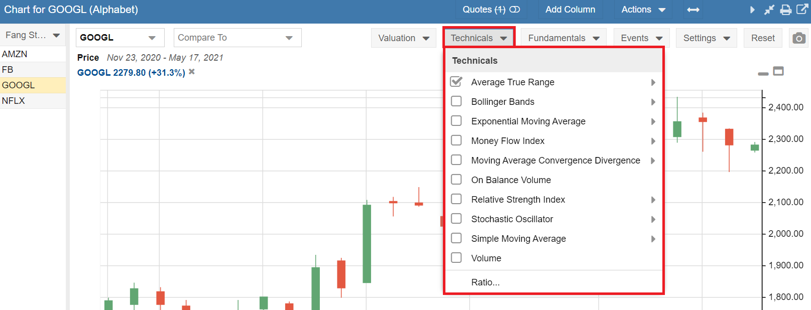Click the horizontal double-arrow width icon
Image resolution: width=811 pixels, height=310 pixels.
693,10
